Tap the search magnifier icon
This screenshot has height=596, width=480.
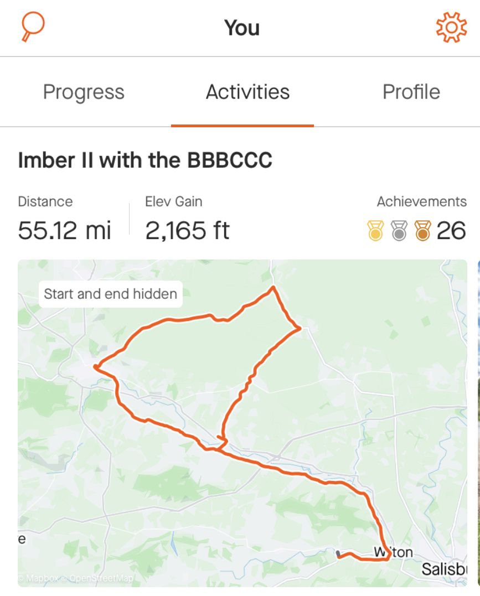(32, 27)
